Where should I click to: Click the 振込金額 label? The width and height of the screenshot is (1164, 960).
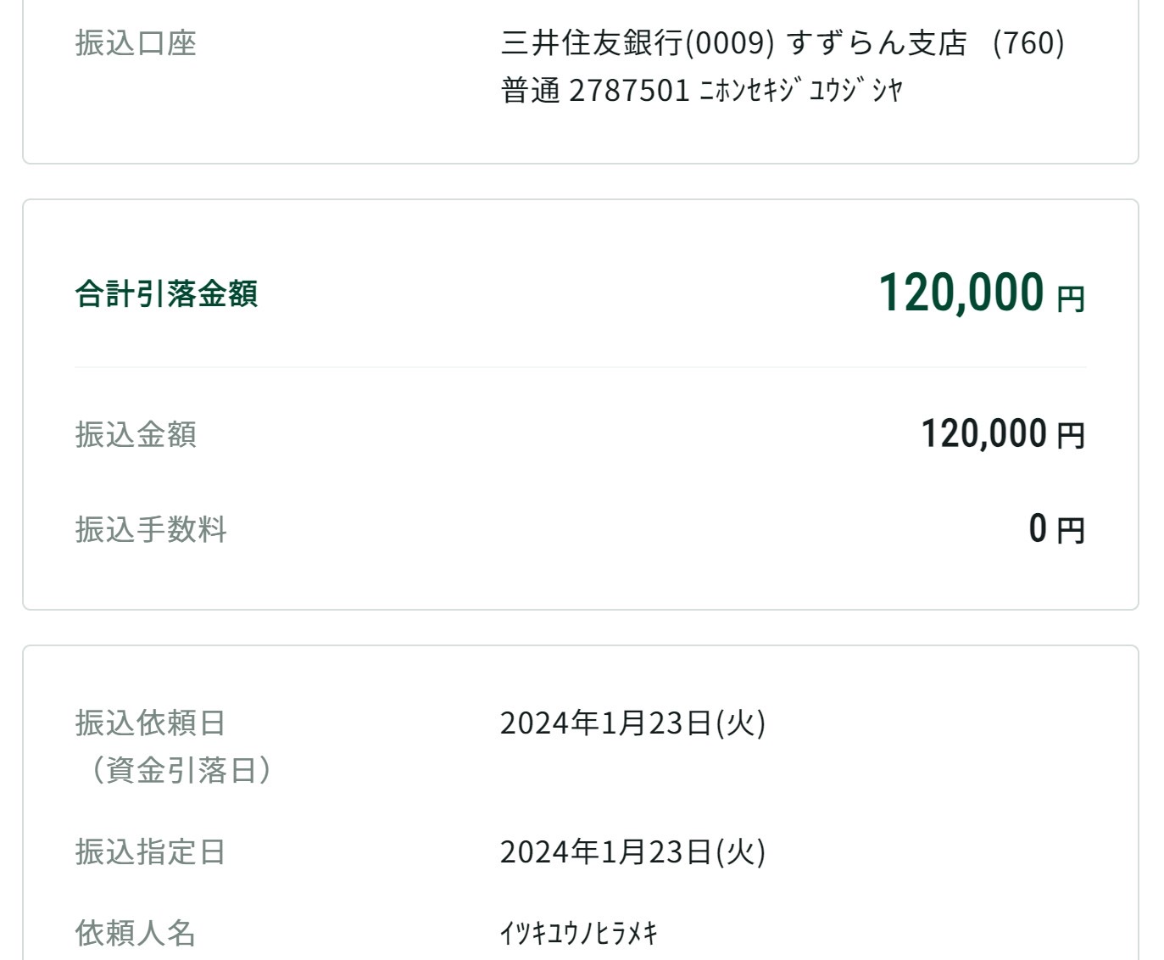[136, 434]
